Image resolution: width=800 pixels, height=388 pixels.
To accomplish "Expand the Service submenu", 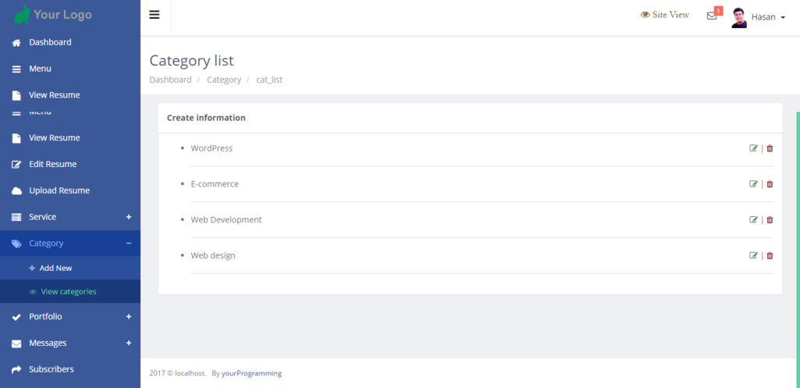I will coord(129,217).
